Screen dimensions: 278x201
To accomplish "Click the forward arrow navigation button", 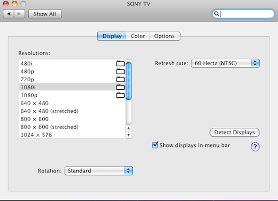I will click(19, 14).
